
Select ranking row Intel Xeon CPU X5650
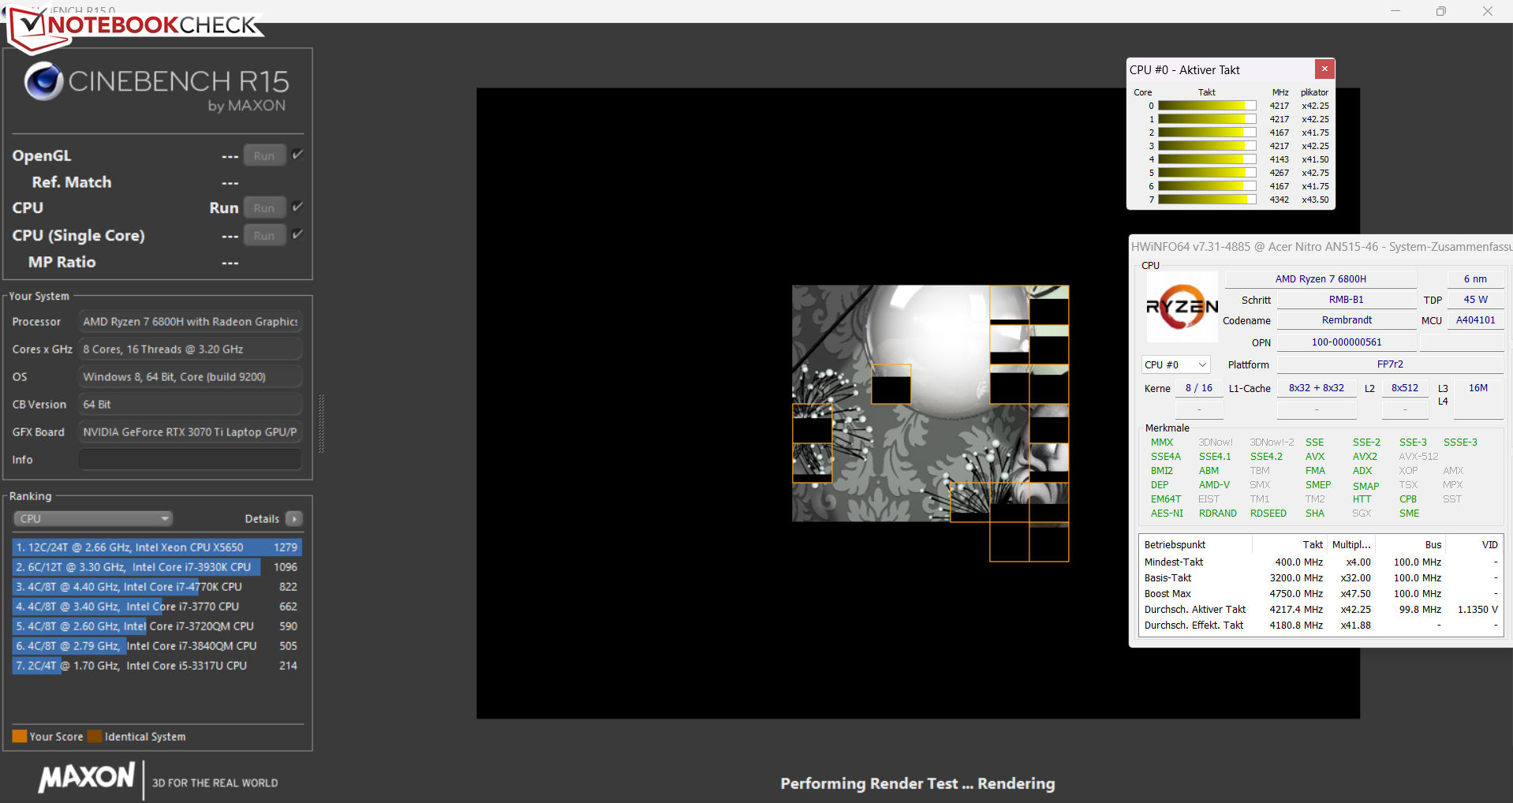pyautogui.click(x=157, y=547)
